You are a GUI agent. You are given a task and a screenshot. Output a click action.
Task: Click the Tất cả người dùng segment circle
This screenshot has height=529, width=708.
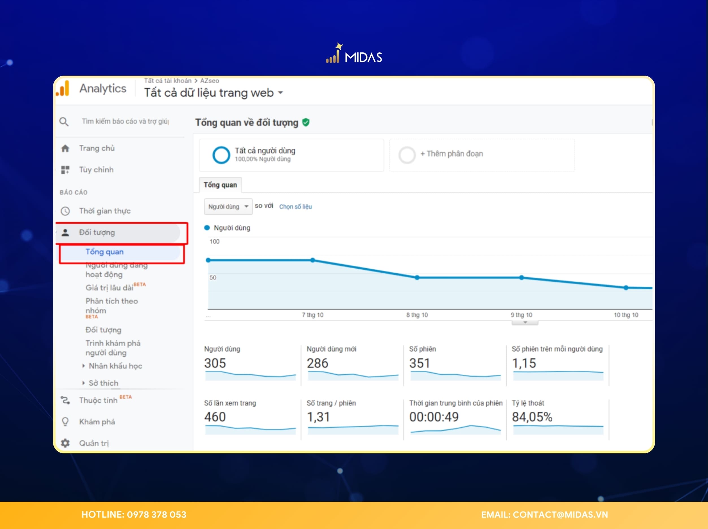[221, 155]
